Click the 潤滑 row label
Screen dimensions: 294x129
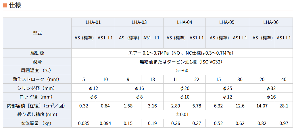tap(37, 62)
